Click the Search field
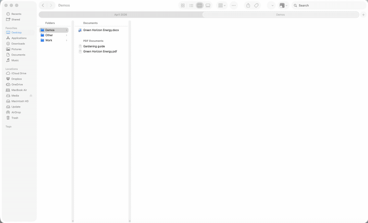368x223 pixels. click(329, 6)
